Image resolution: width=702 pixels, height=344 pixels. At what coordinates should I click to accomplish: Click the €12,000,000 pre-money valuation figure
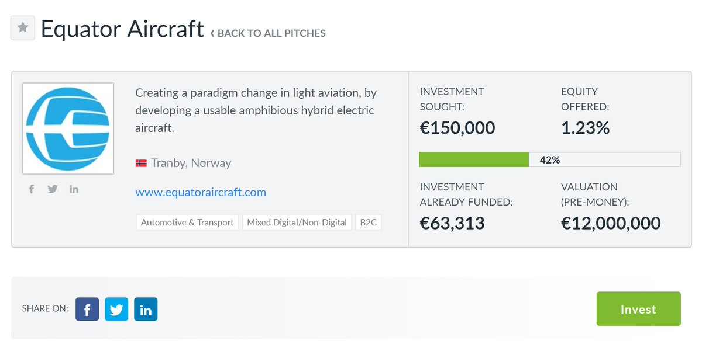tap(611, 223)
